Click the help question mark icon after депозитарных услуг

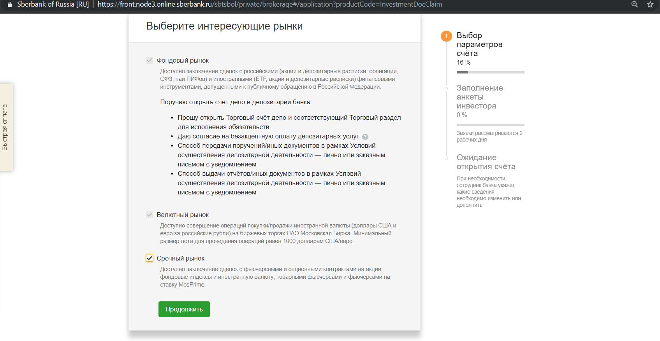click(365, 136)
